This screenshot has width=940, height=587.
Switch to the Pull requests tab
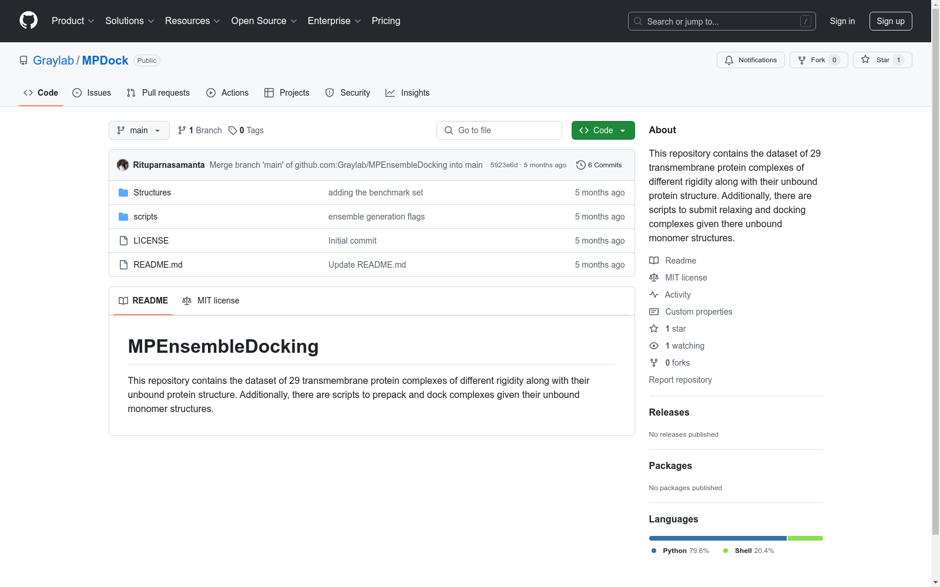click(158, 93)
